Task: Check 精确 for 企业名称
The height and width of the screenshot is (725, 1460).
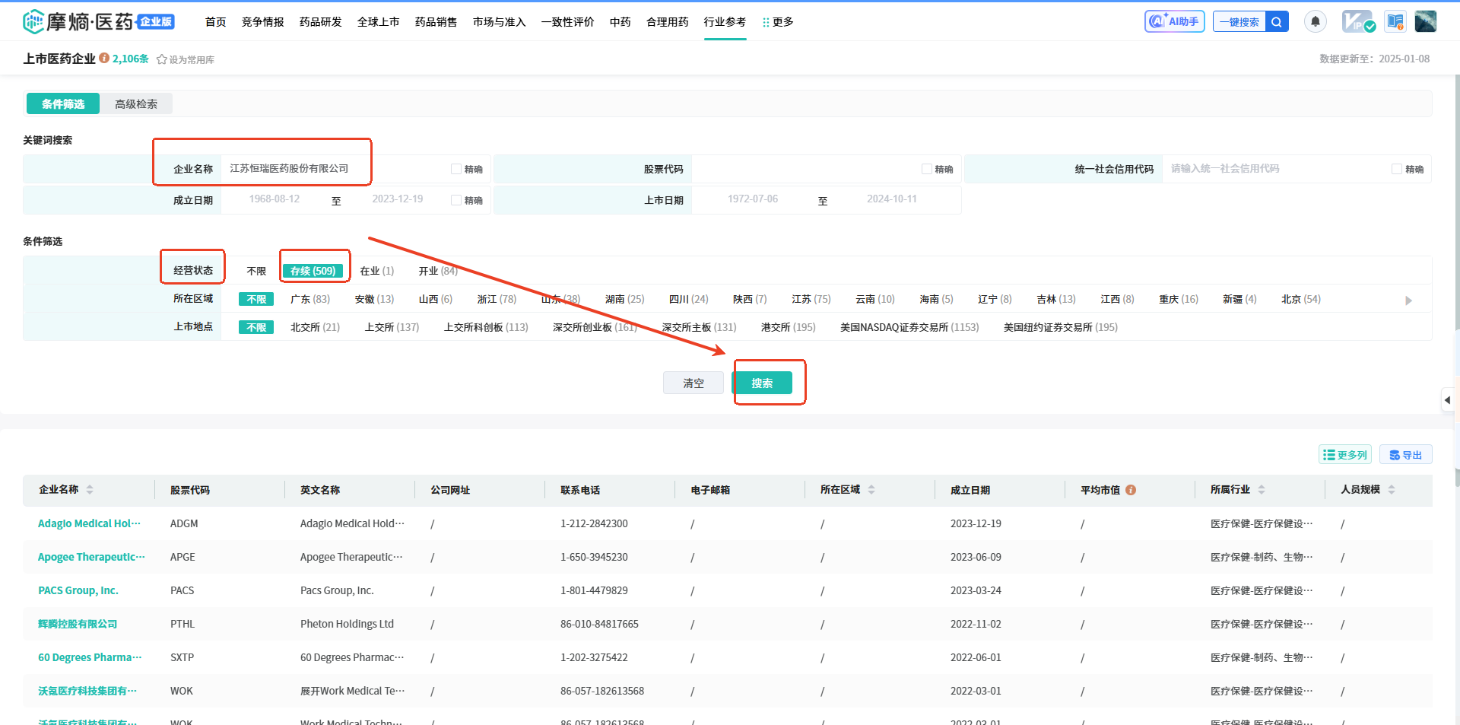Action: pyautogui.click(x=456, y=169)
